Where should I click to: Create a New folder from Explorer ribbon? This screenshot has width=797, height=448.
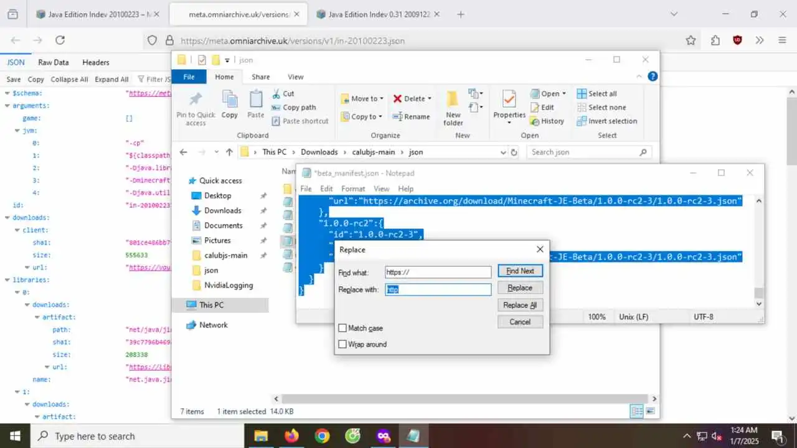pos(453,109)
